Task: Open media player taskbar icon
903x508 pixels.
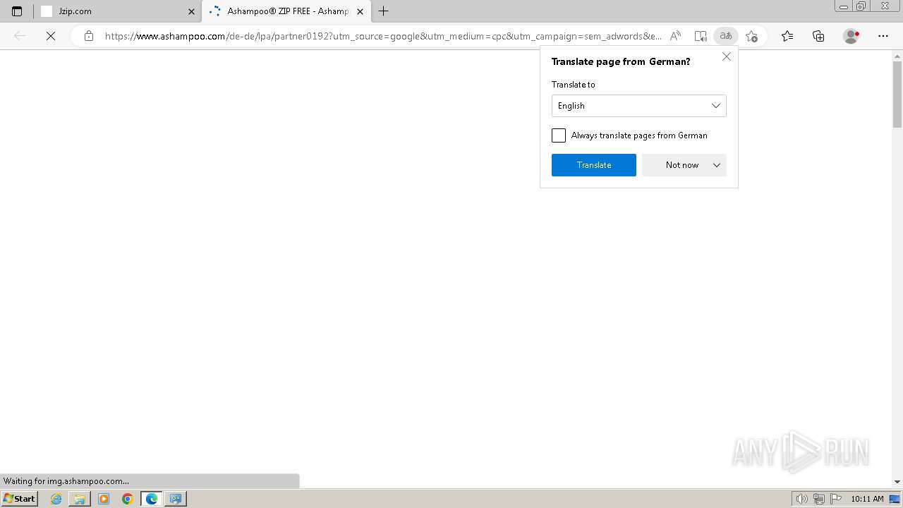Action: [104, 499]
